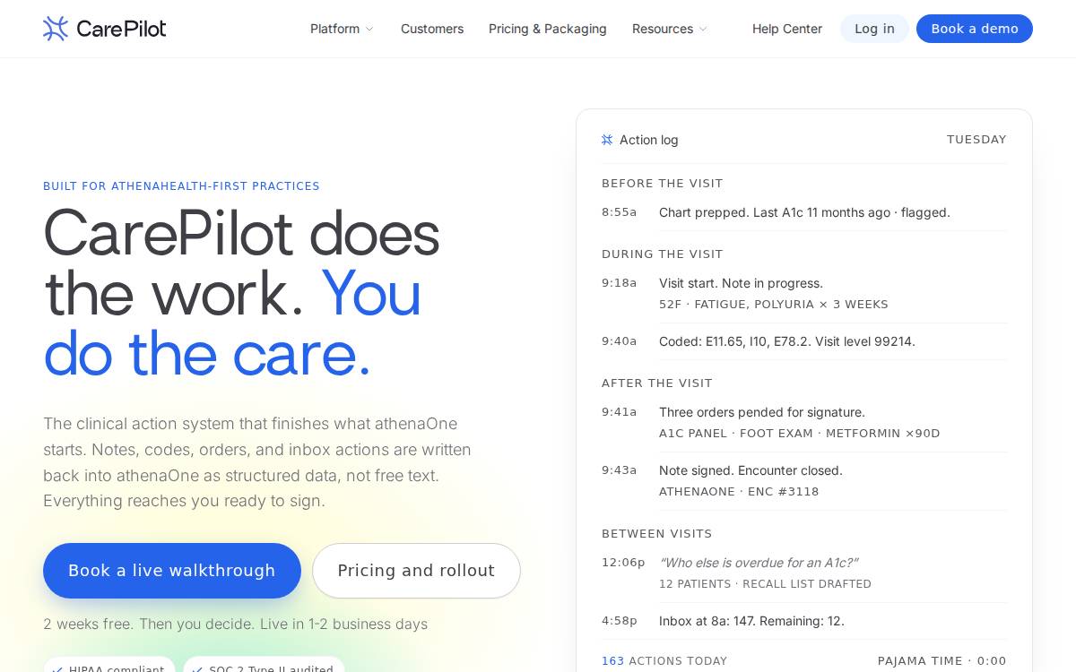Click '12 PATIENTS · RECALL LIST DRAFTED'

point(765,584)
